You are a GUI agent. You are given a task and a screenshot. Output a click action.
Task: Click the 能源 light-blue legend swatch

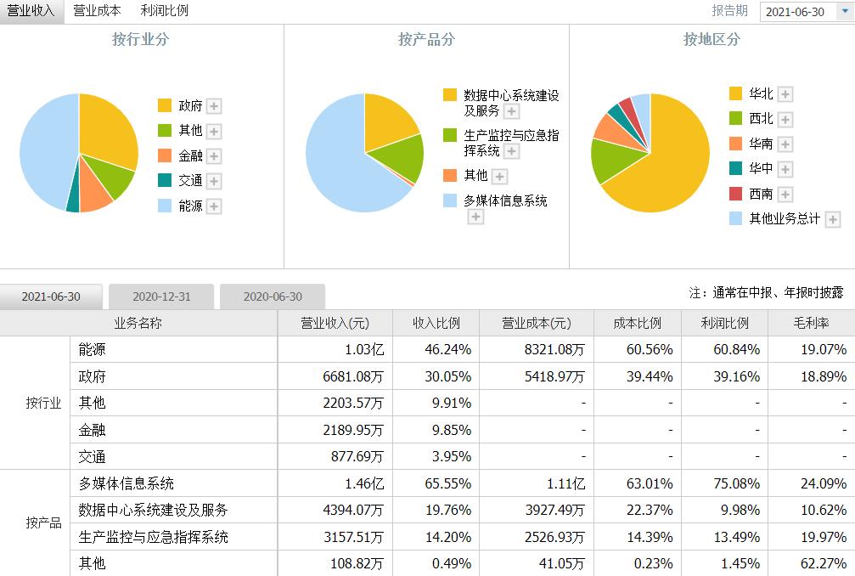pos(165,206)
